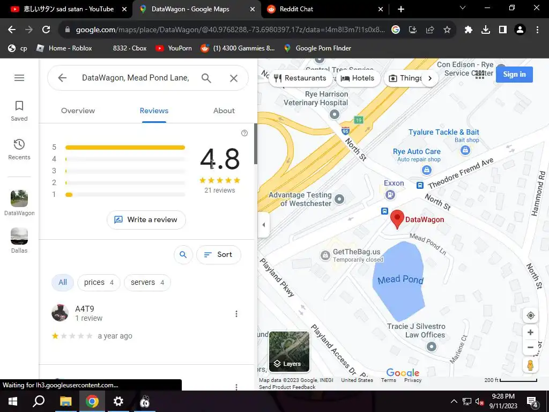The width and height of the screenshot is (549, 412).
Task: Switch to the Overview tab
Action: pyautogui.click(x=78, y=111)
